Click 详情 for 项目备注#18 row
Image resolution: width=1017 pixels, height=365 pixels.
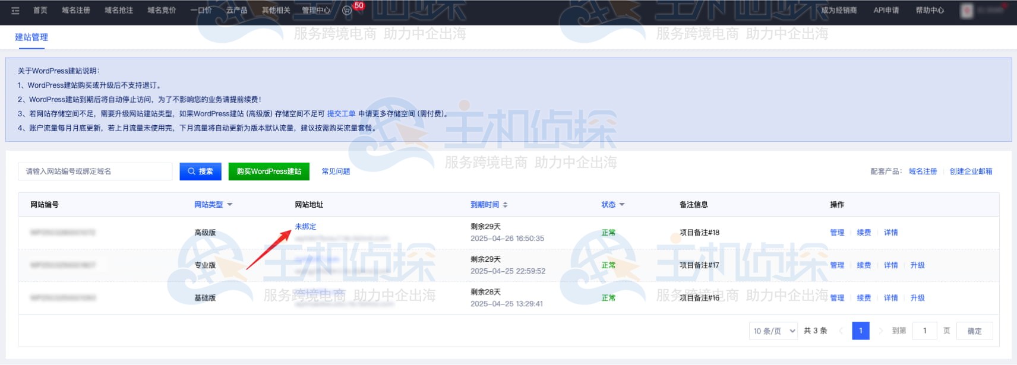pos(890,233)
